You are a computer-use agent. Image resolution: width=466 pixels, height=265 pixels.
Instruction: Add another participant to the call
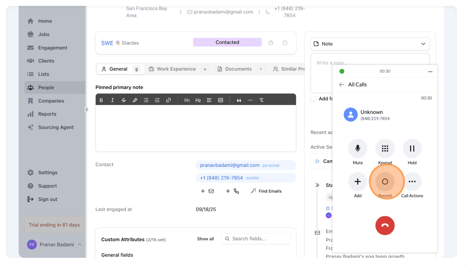(358, 181)
